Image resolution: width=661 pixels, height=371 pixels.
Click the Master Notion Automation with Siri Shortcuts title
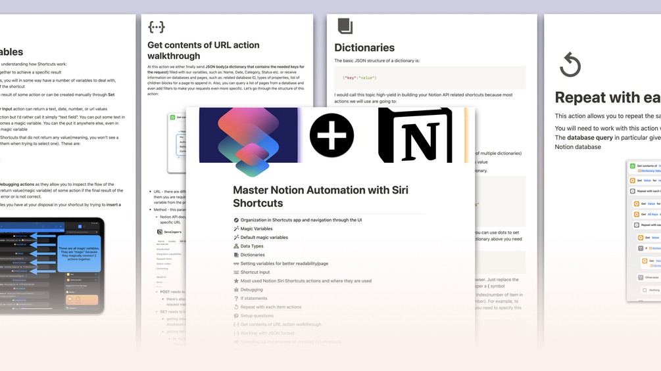pos(320,196)
